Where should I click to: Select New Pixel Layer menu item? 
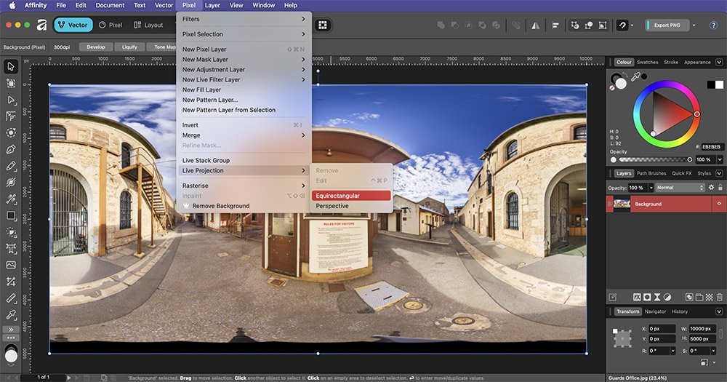click(244, 49)
